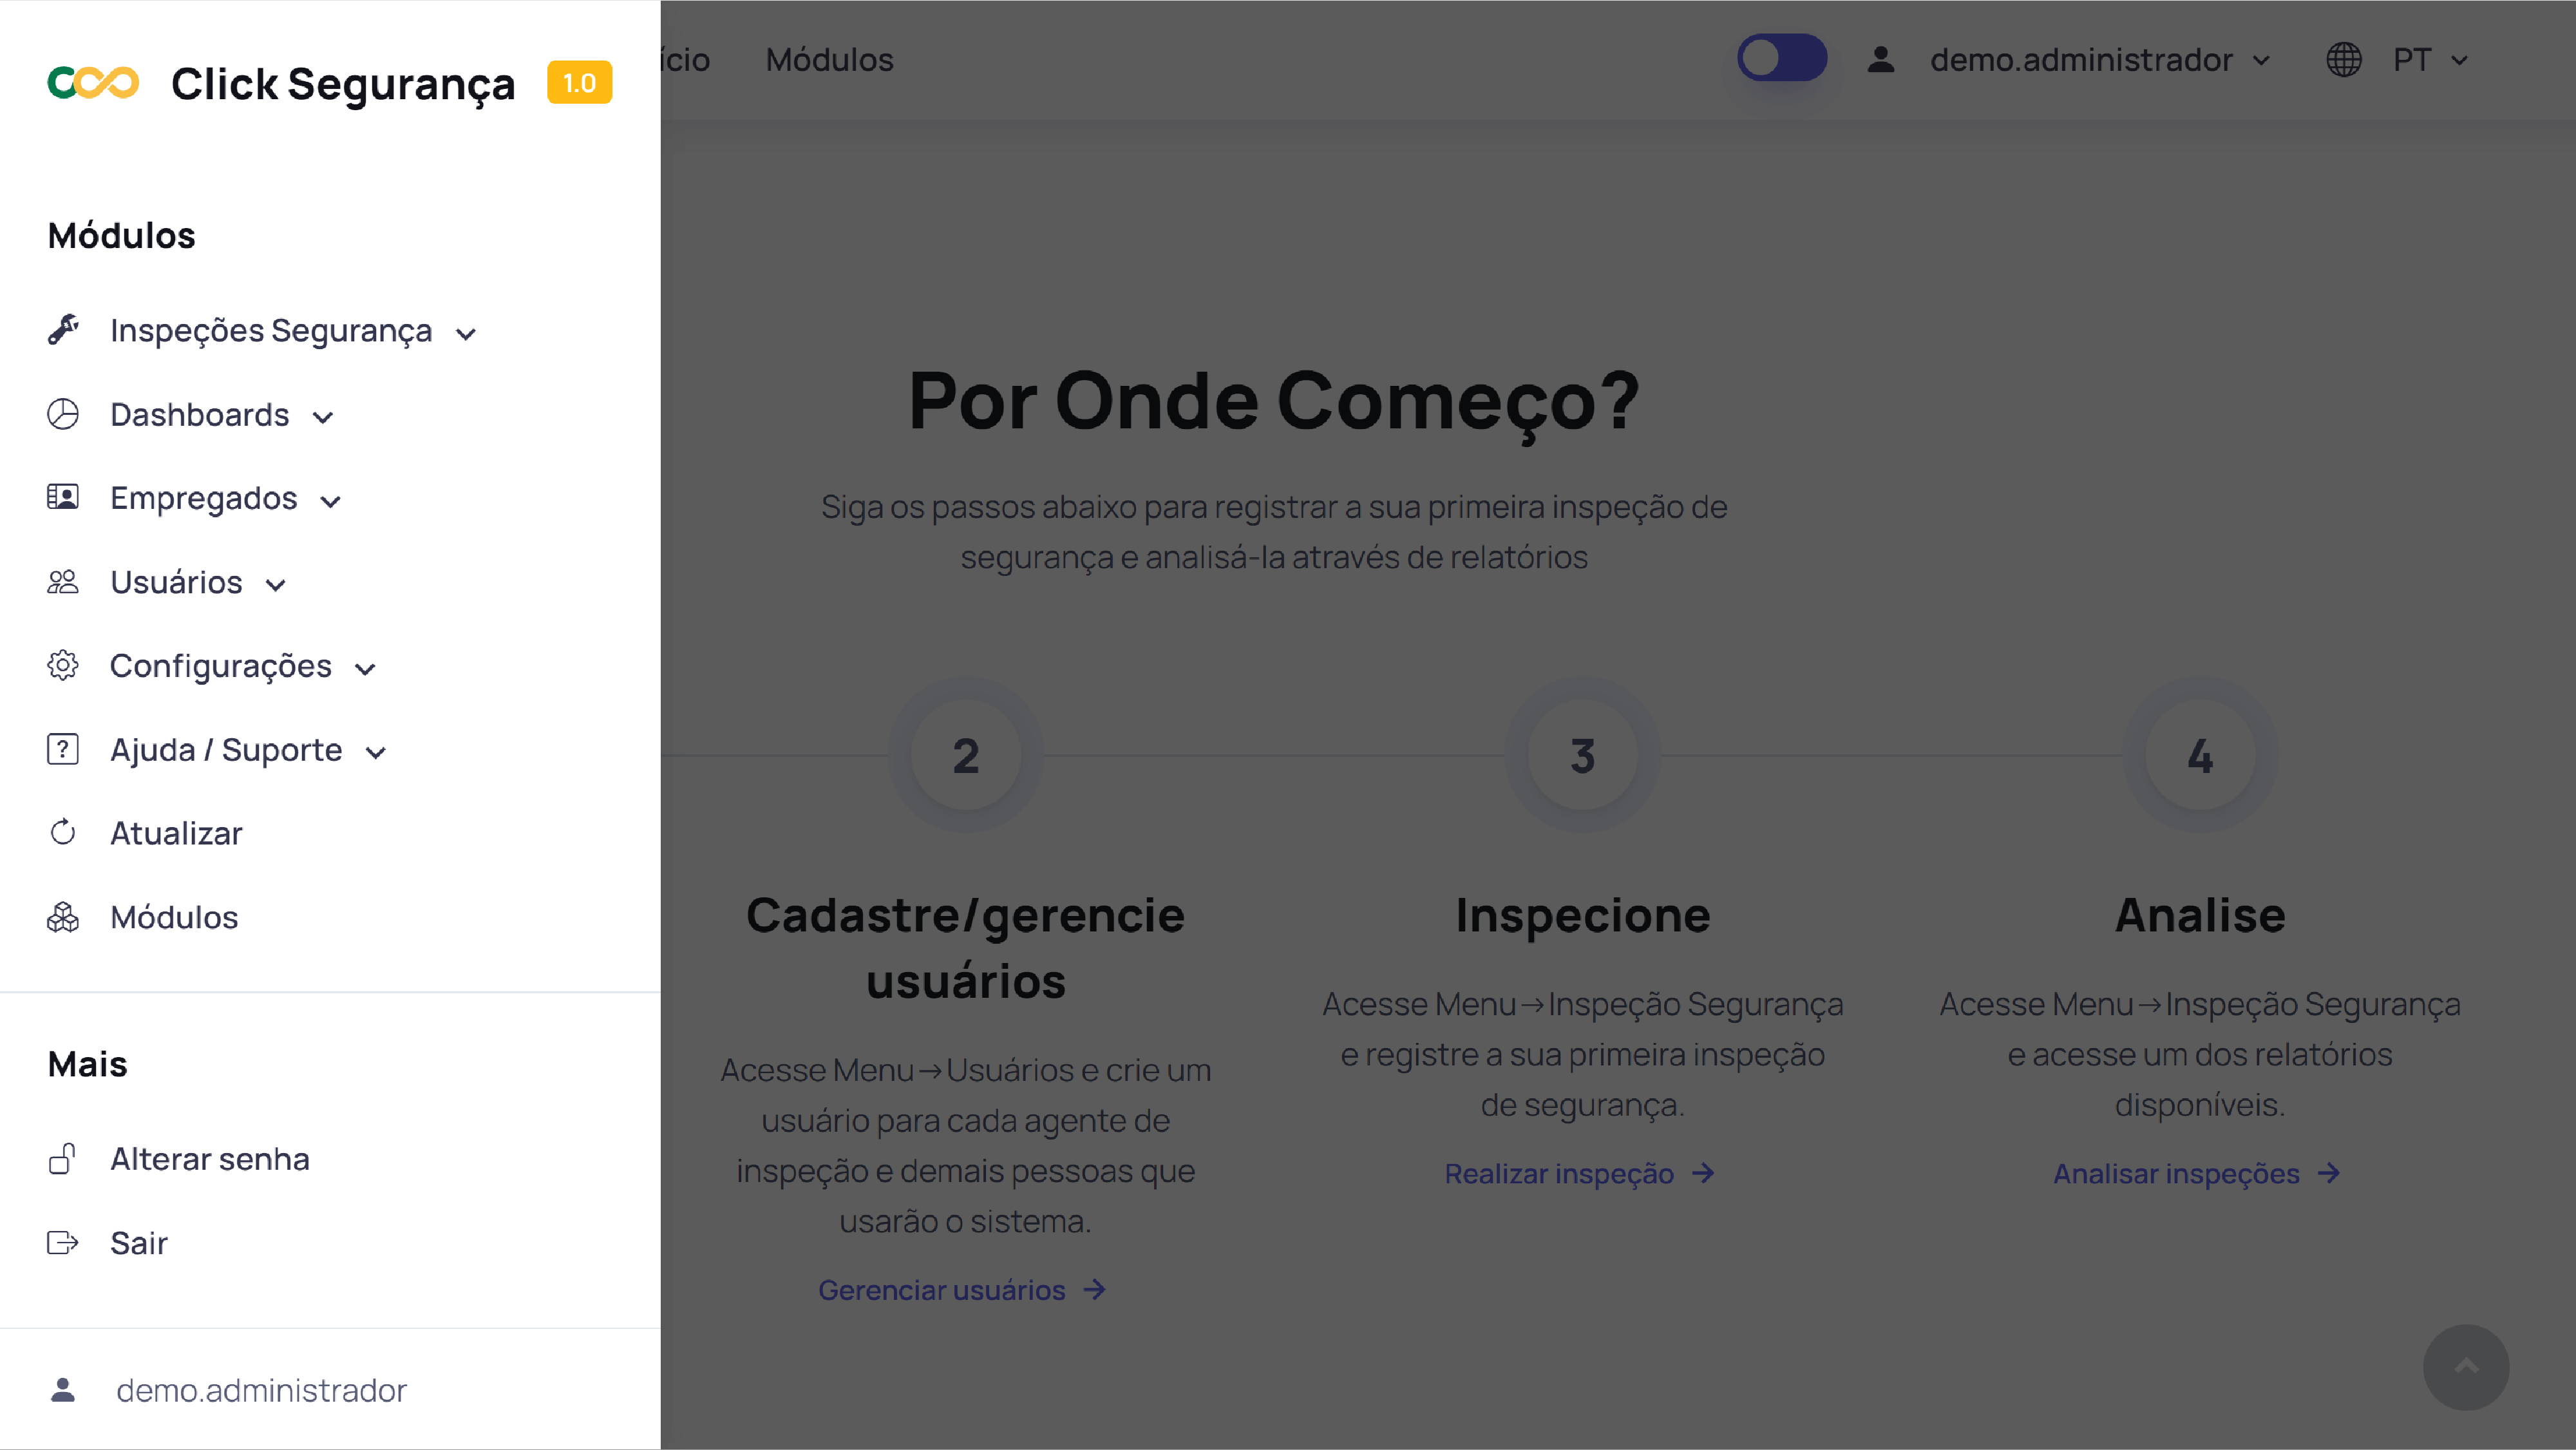
Task: Follow the Gerenciar usuários link
Action: (x=942, y=1290)
